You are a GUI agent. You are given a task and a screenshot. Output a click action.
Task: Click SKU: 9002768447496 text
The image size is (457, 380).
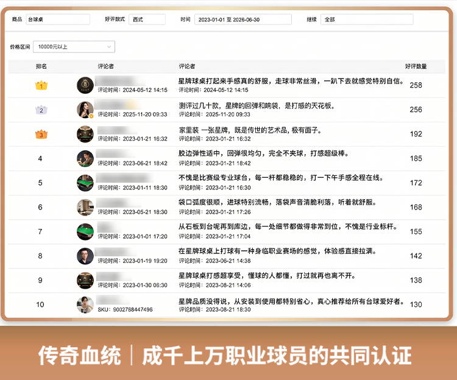tap(125, 309)
